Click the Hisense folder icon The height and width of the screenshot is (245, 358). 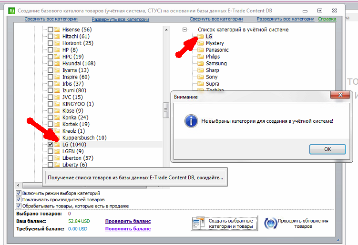(57, 29)
